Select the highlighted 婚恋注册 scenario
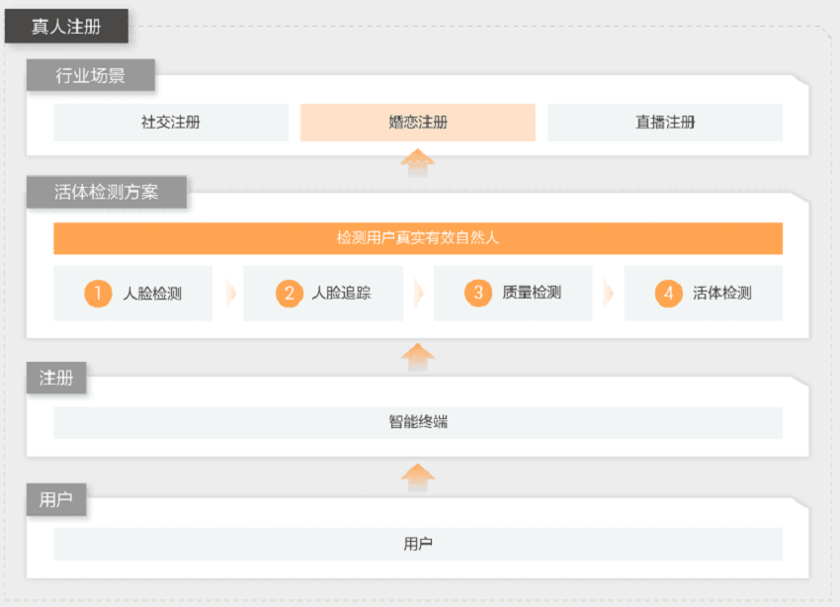Screen dimensions: 840x607 click(418, 123)
